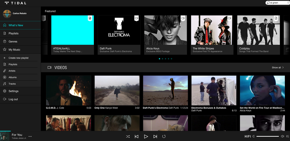The width and height of the screenshot is (290, 141).
Task: Click the plus icon for new playlist
Action: point(4,58)
